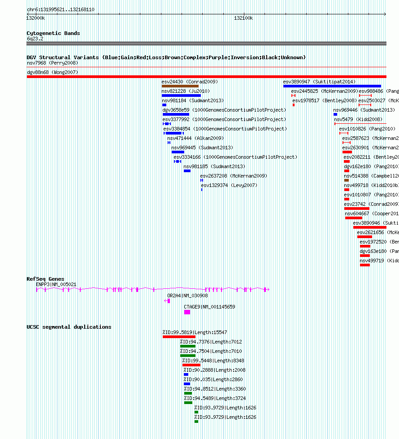Screen dimensions: 399x439
Task: Open esv1010826 (Pang2010) label
Action: click(x=367, y=129)
